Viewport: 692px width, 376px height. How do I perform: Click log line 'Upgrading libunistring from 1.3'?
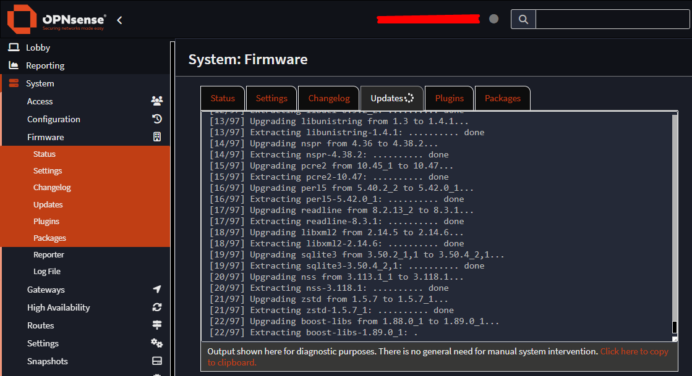(x=339, y=121)
